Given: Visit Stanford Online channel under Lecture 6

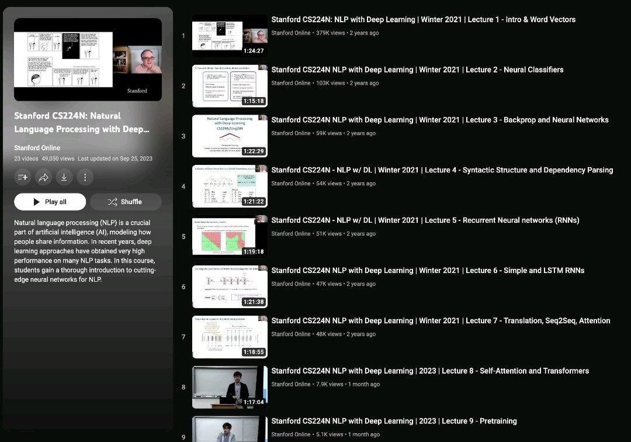Looking at the screenshot, I should pos(291,284).
